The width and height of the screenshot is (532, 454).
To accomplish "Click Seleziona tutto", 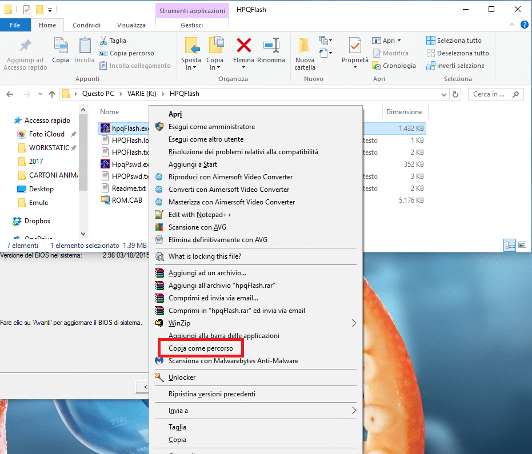I will [454, 41].
